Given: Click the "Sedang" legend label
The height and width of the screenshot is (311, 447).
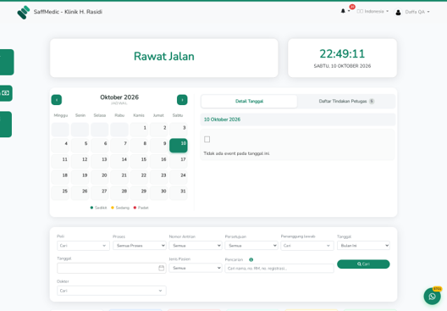Looking at the screenshot, I should [x=122, y=208].
